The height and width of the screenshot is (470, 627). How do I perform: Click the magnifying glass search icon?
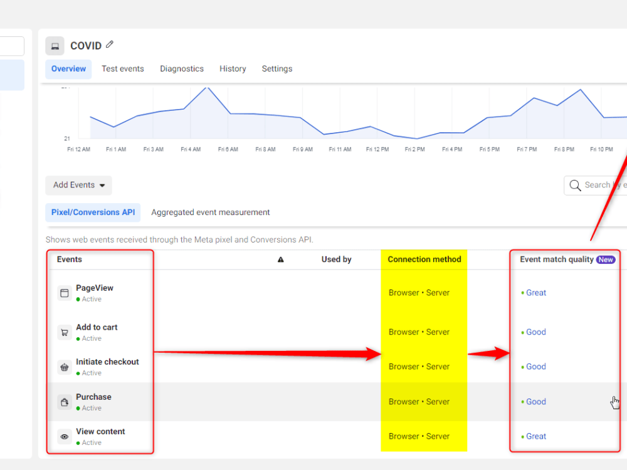pos(575,185)
